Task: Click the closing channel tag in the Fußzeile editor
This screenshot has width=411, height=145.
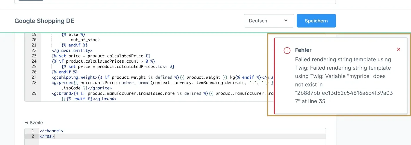Action: click(51, 131)
